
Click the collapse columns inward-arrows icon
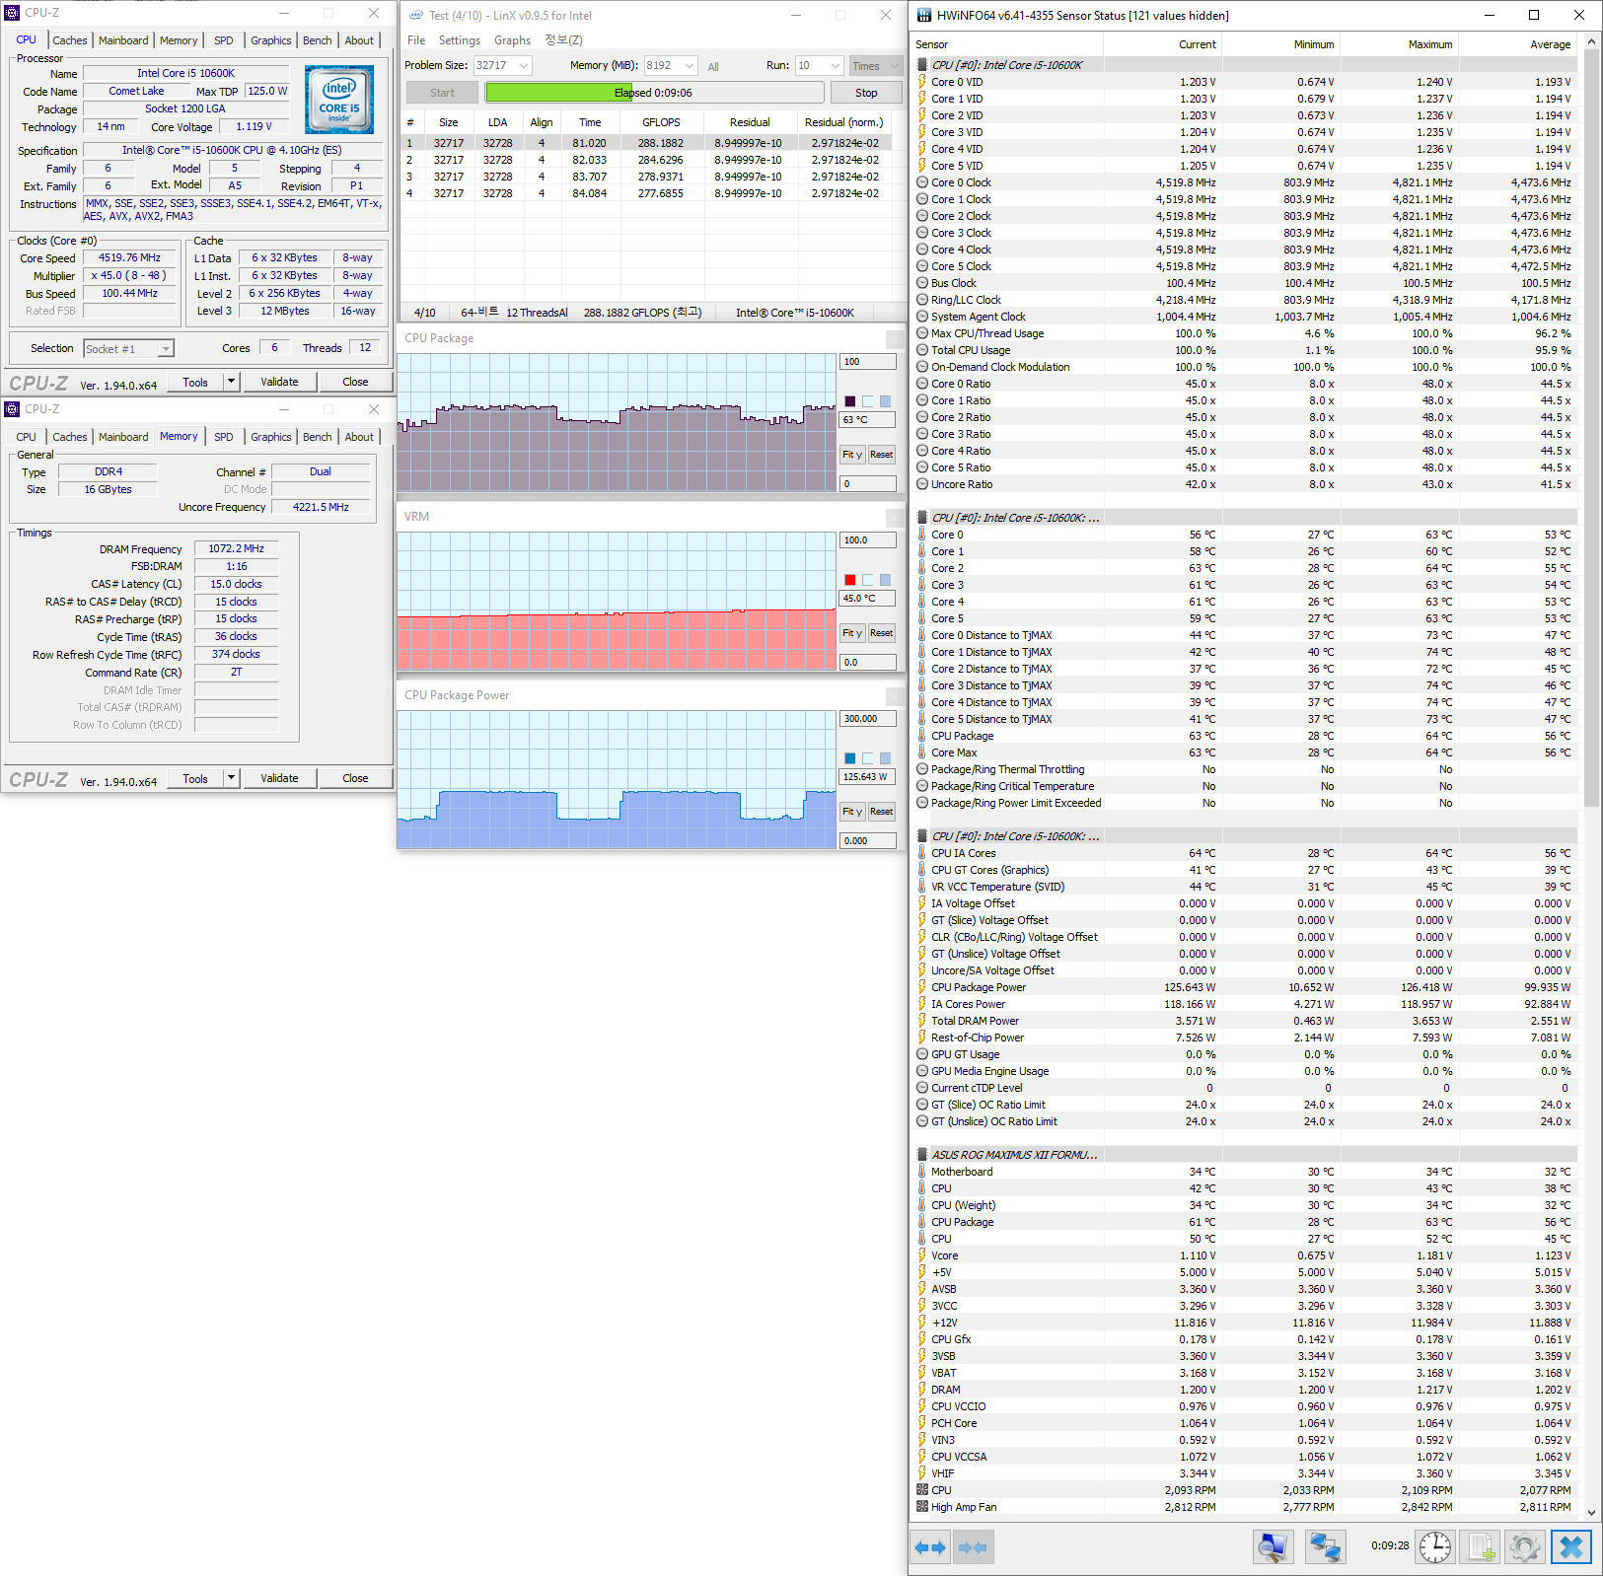click(x=973, y=1547)
